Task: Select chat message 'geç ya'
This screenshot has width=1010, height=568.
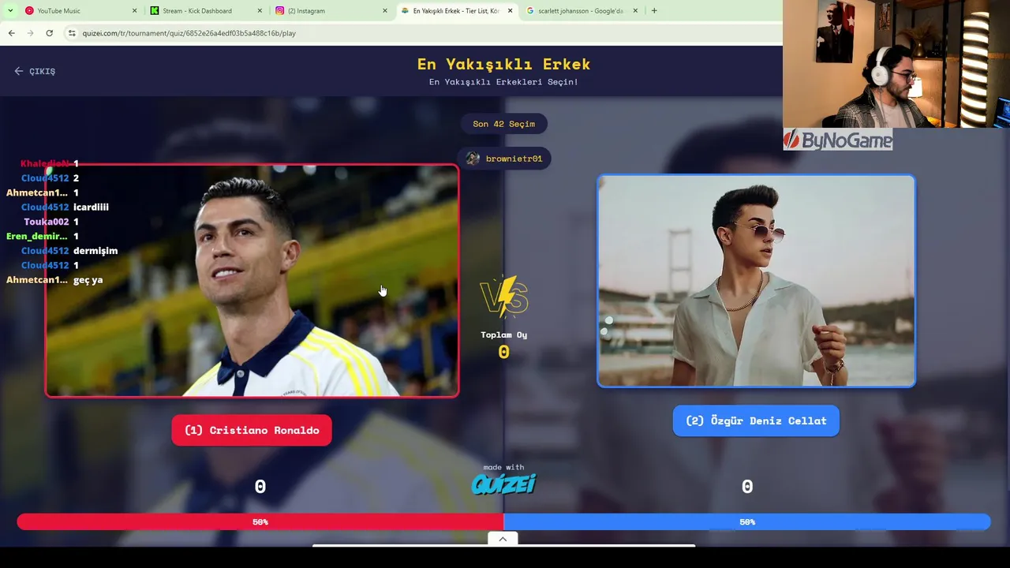Action: click(x=88, y=280)
